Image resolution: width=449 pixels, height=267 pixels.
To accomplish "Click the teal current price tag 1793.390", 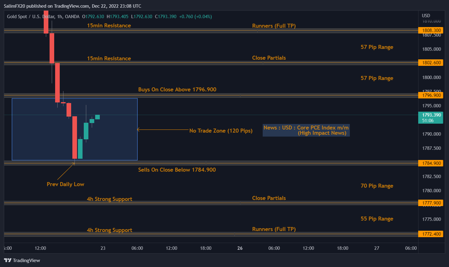I will (x=431, y=116).
